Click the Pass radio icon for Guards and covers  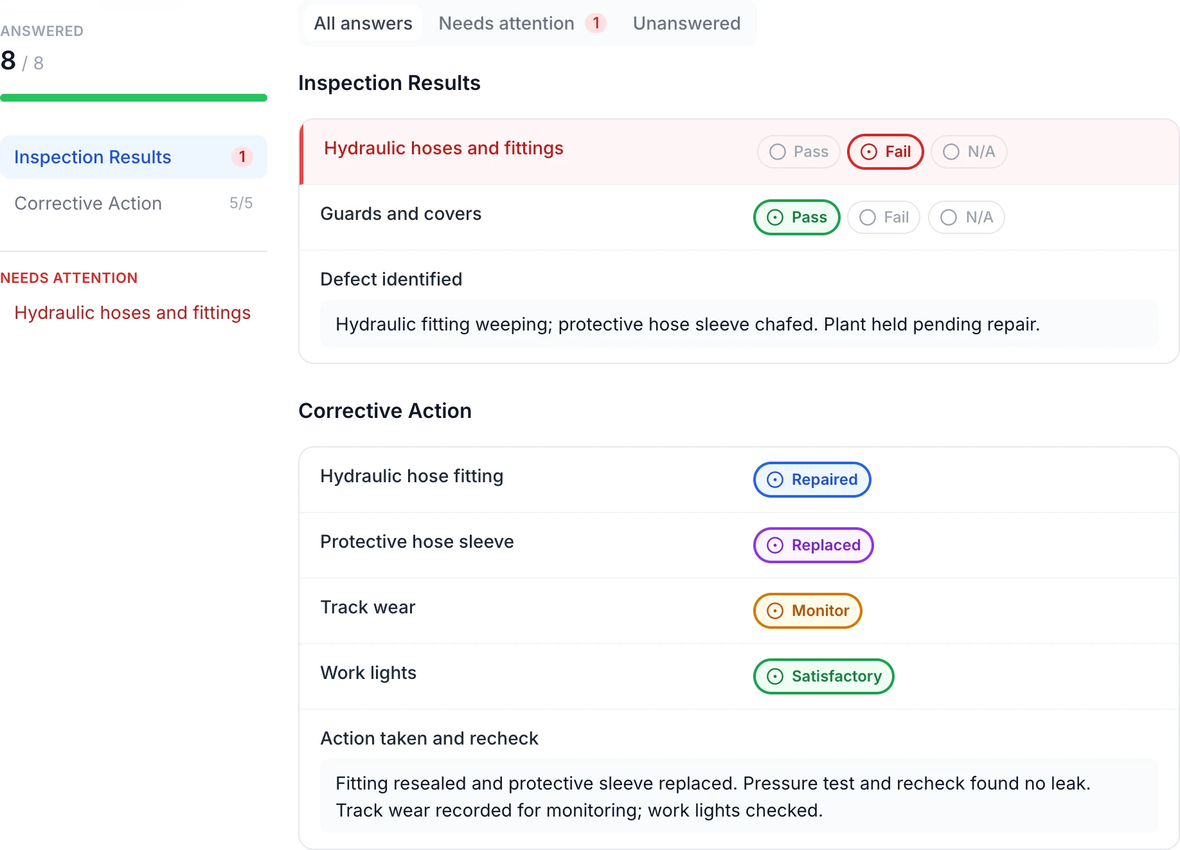tap(775, 217)
